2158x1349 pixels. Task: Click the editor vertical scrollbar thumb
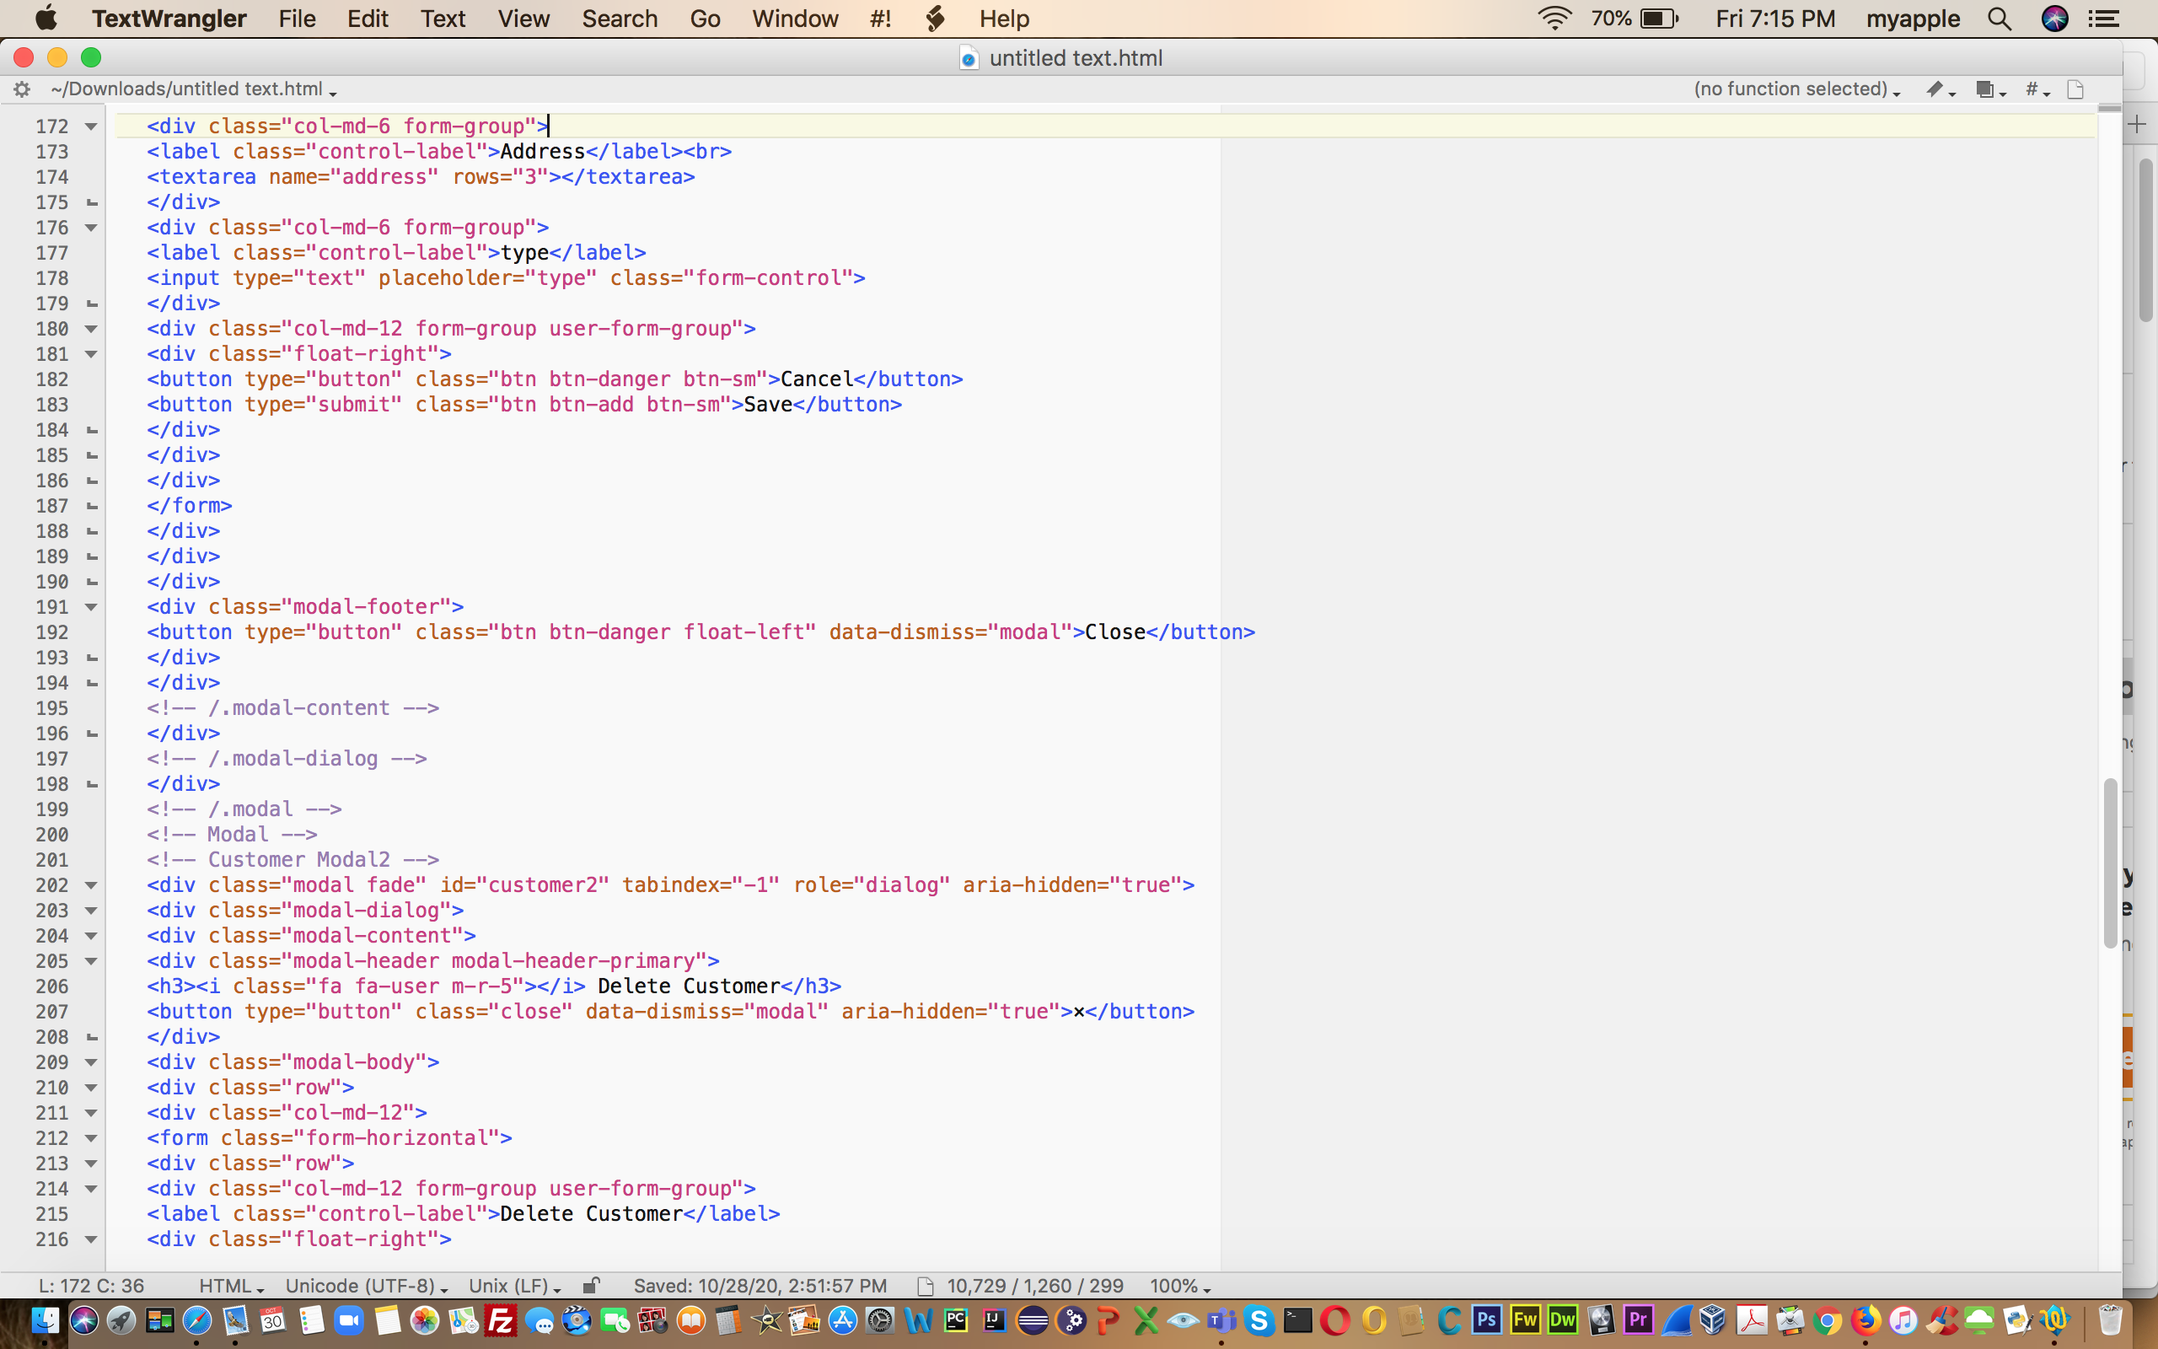(x=2110, y=863)
